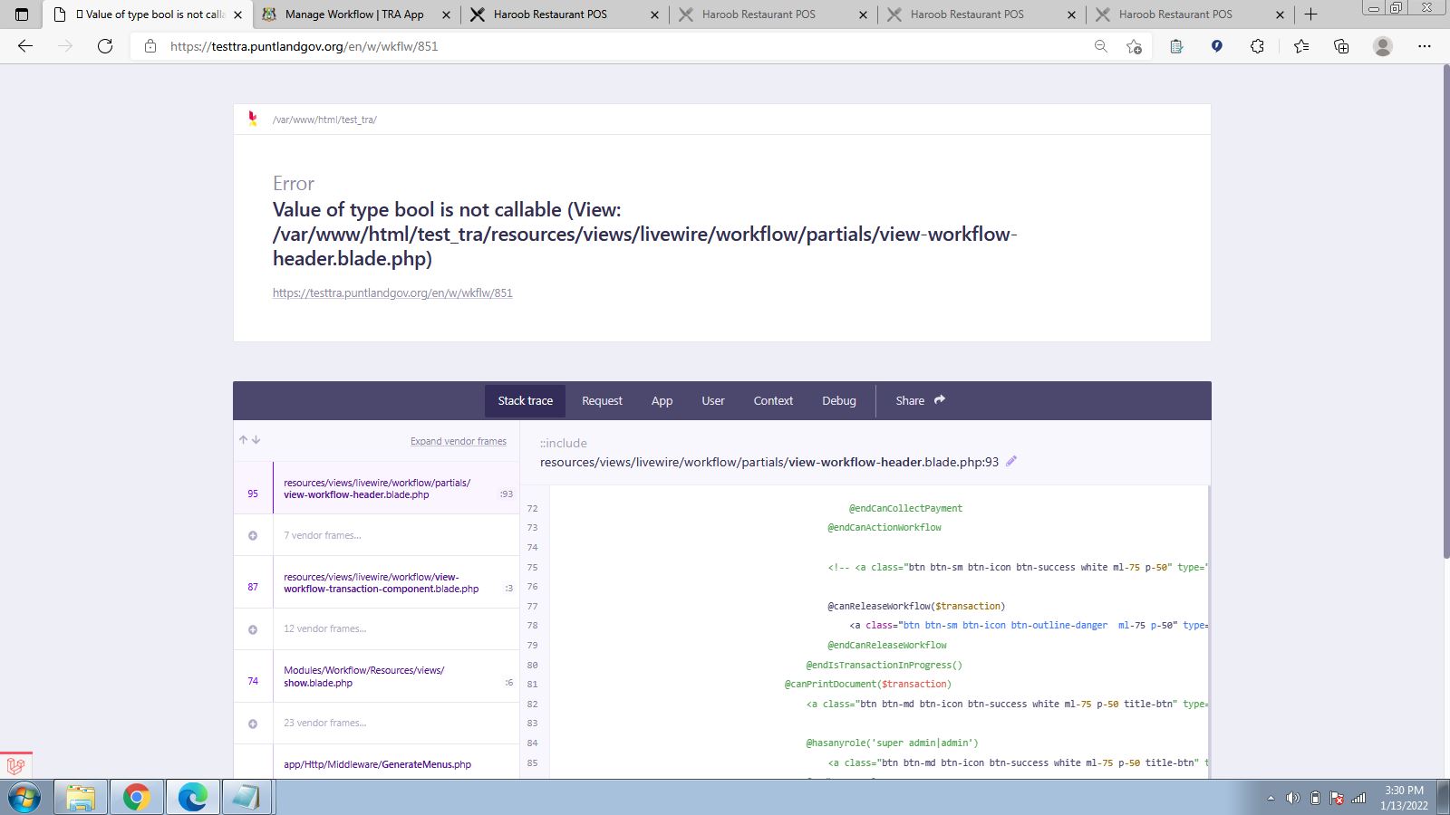The image size is (1450, 815).
Task: Click the /var/www/html/test_tra/ path text
Action: pyautogui.click(x=324, y=120)
